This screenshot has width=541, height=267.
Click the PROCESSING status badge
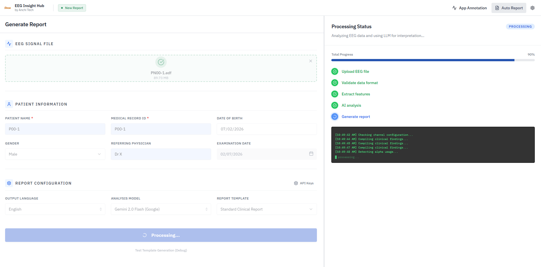click(520, 27)
